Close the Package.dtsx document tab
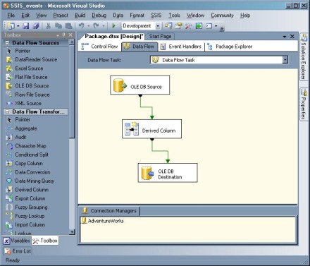310x266 pixels. [292, 37]
